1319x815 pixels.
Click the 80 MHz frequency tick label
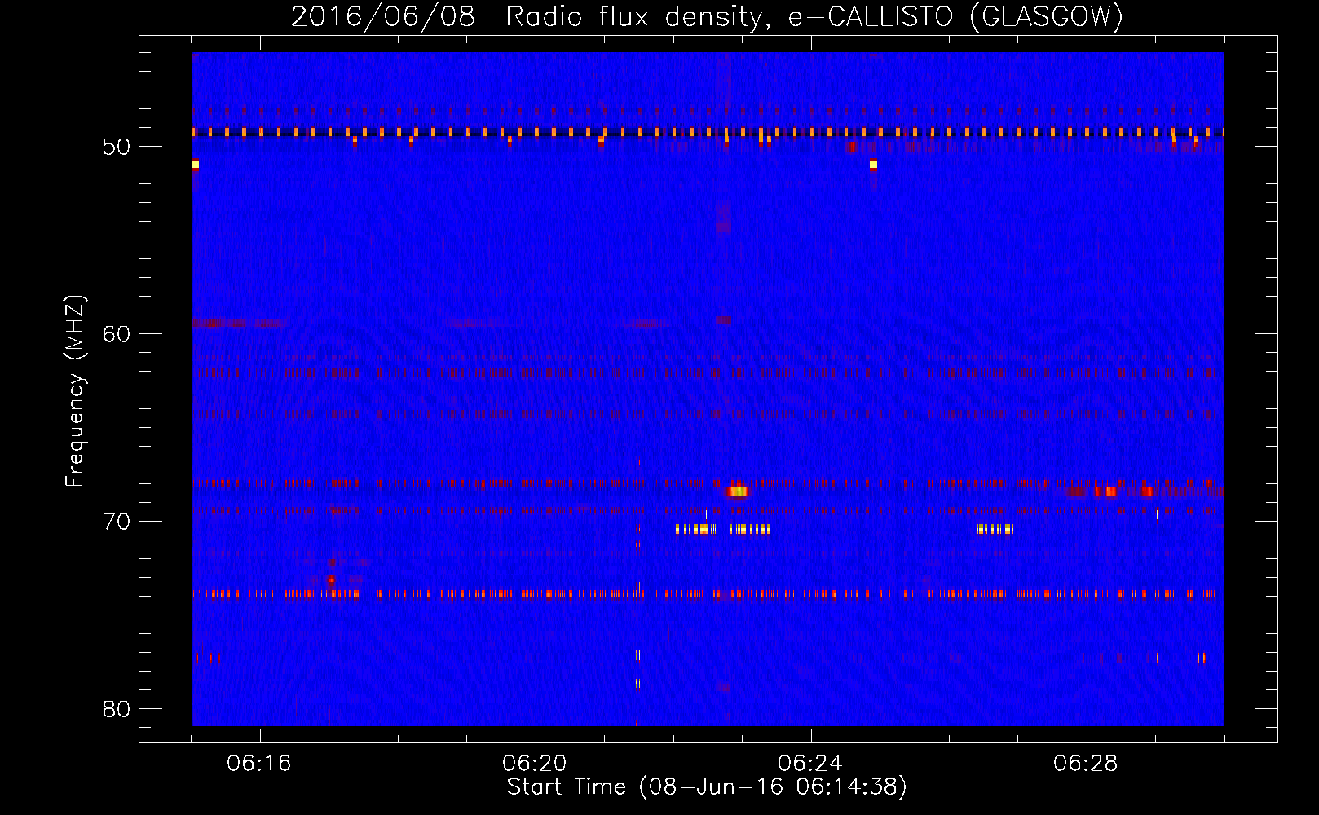pyautogui.click(x=117, y=709)
